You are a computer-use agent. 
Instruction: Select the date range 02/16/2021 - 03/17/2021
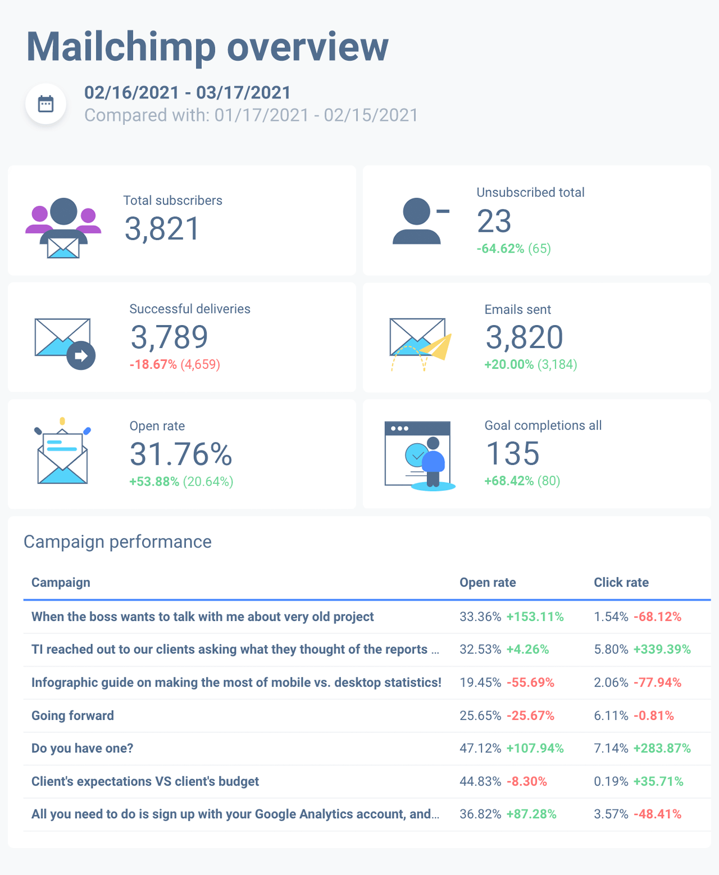click(188, 93)
